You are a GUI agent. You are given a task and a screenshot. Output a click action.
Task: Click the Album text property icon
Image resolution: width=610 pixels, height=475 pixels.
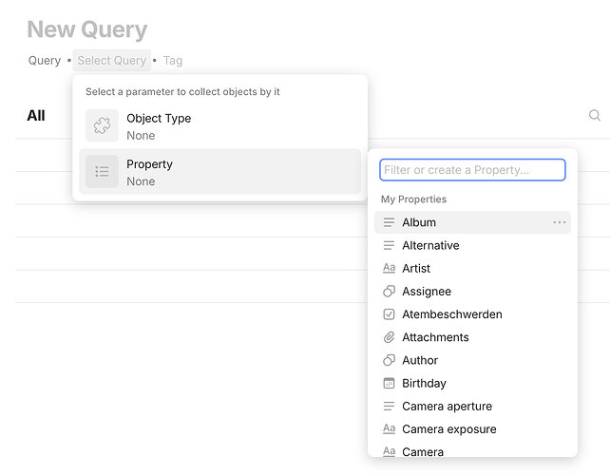click(x=389, y=222)
